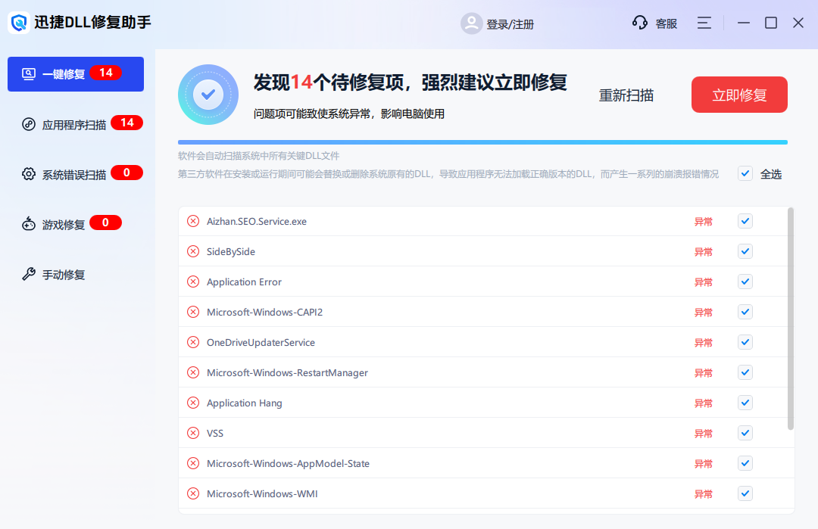Click the 异常 status label for Application Error

[x=703, y=282]
